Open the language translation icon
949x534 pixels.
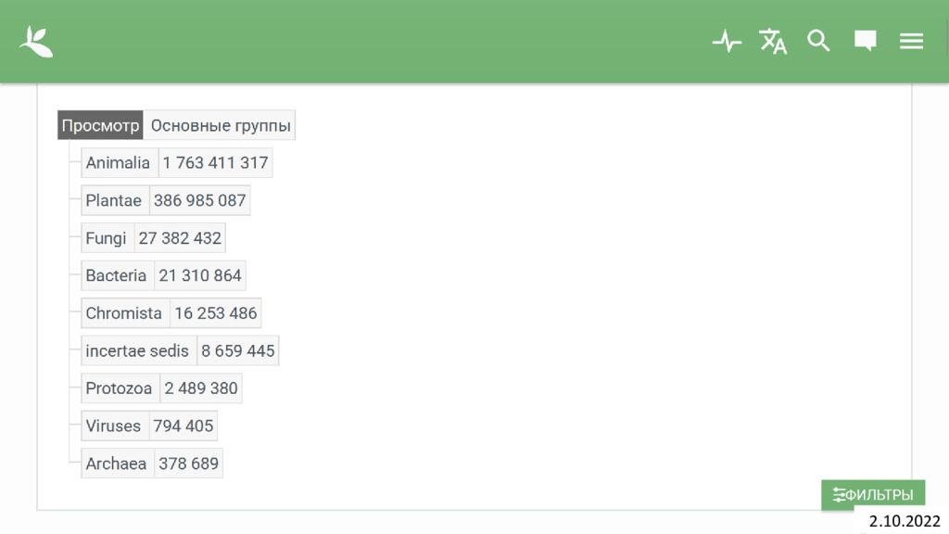[x=773, y=41]
